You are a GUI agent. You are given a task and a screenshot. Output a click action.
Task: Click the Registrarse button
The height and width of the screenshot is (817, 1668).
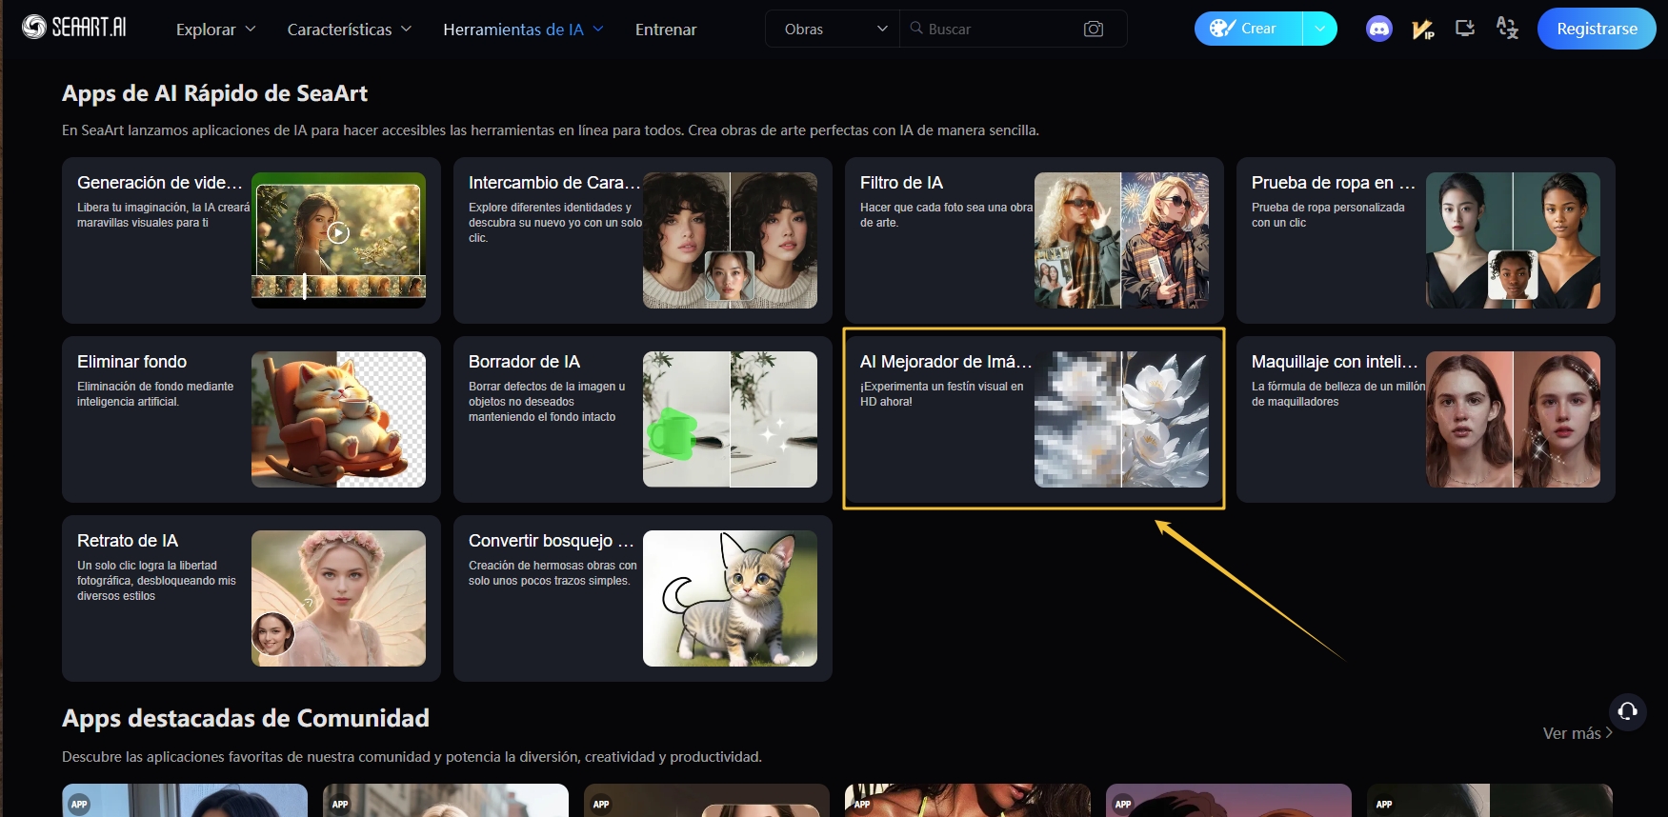tap(1597, 29)
